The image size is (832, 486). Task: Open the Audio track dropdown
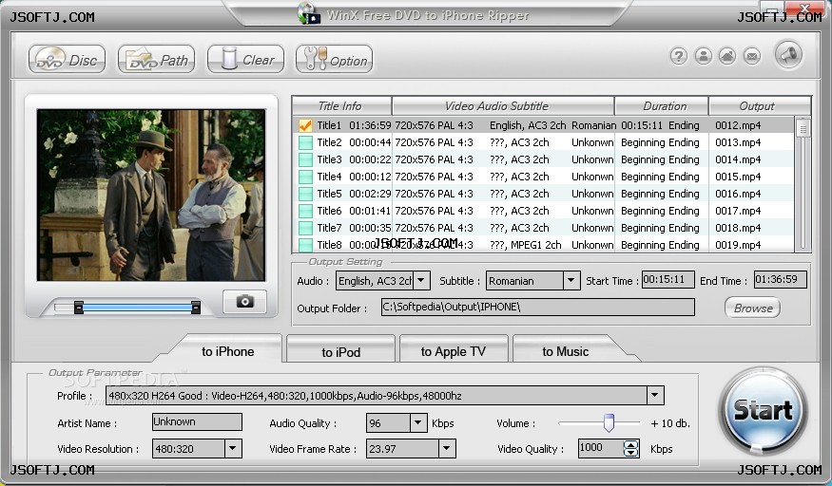coord(421,280)
